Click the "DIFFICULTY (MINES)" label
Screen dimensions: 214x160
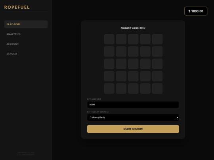(x=98, y=112)
